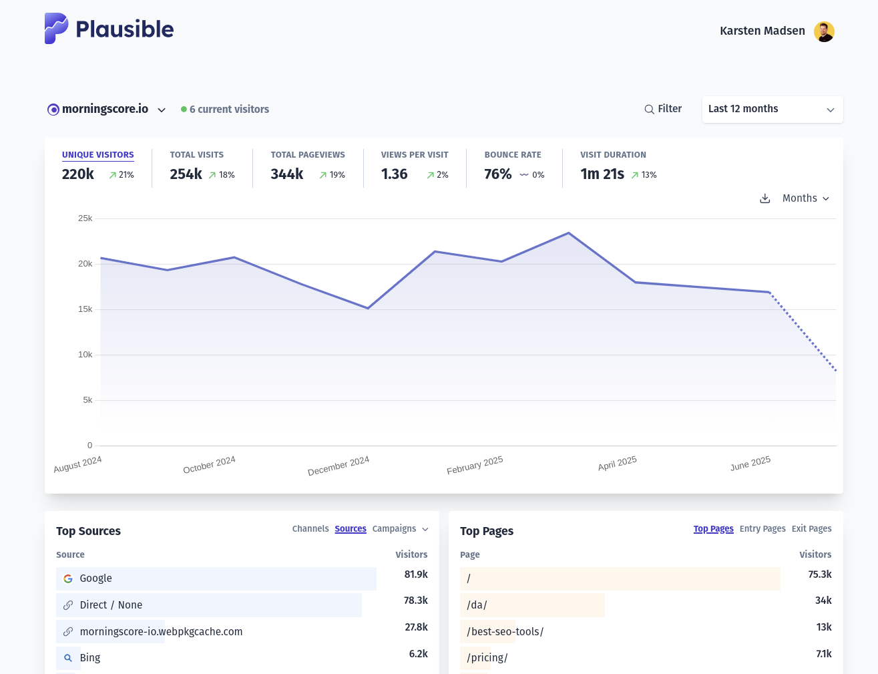Viewport: 878px width, 674px height.
Task: Click the Direct / None link icon
Action: point(68,605)
